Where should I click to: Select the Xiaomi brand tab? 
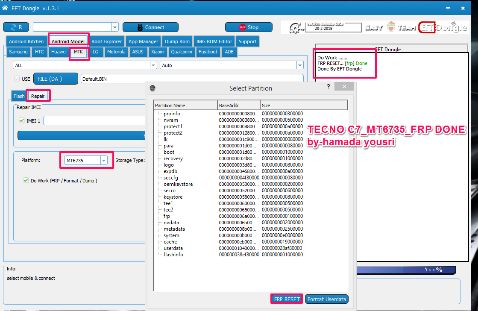(158, 52)
